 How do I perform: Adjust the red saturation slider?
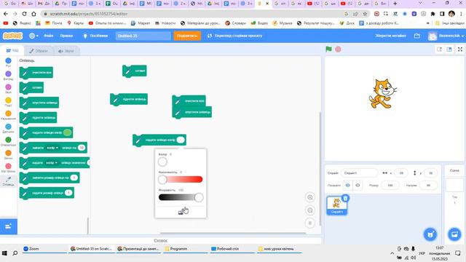pos(181,180)
